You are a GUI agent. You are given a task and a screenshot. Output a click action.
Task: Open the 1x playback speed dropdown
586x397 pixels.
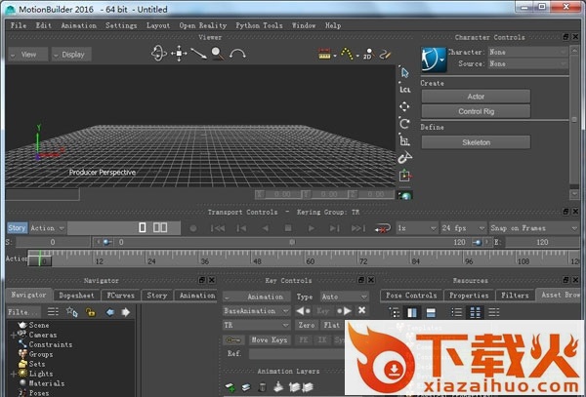coord(417,228)
